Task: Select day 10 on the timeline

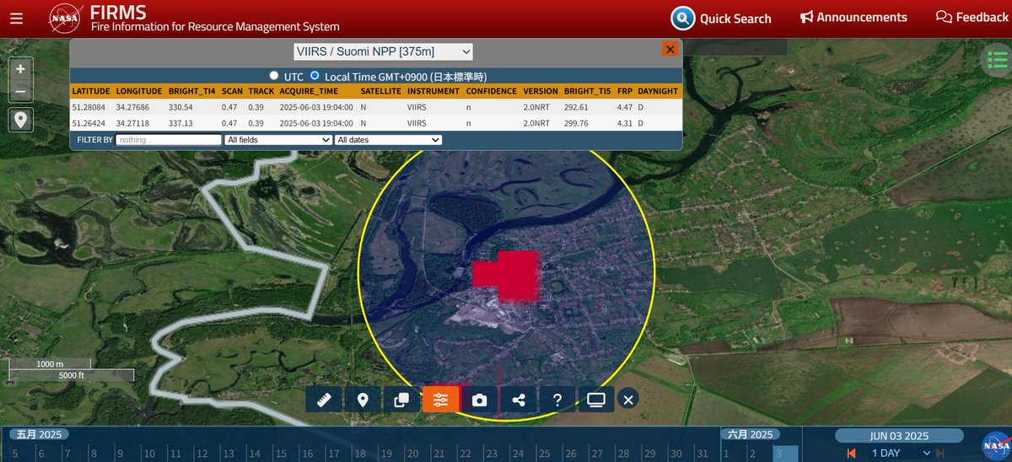Action: [x=148, y=454]
